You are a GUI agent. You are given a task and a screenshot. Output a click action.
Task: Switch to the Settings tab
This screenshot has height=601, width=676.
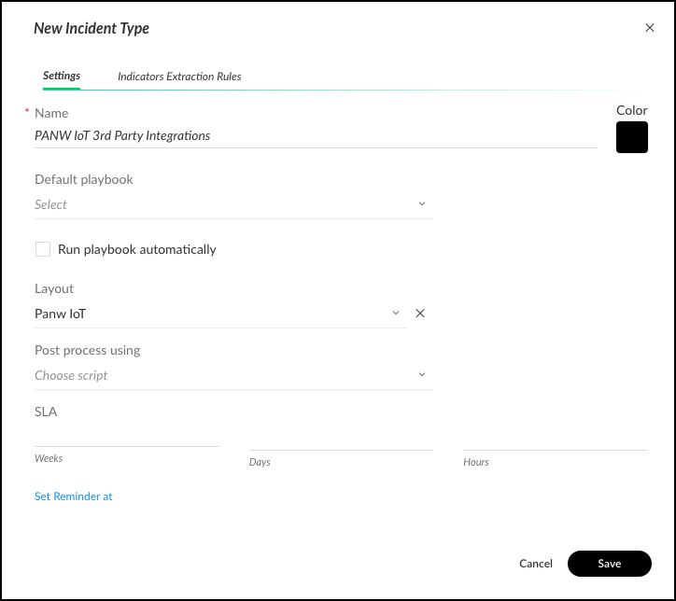pyautogui.click(x=62, y=76)
